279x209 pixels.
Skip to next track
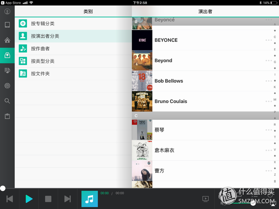click(x=67, y=199)
